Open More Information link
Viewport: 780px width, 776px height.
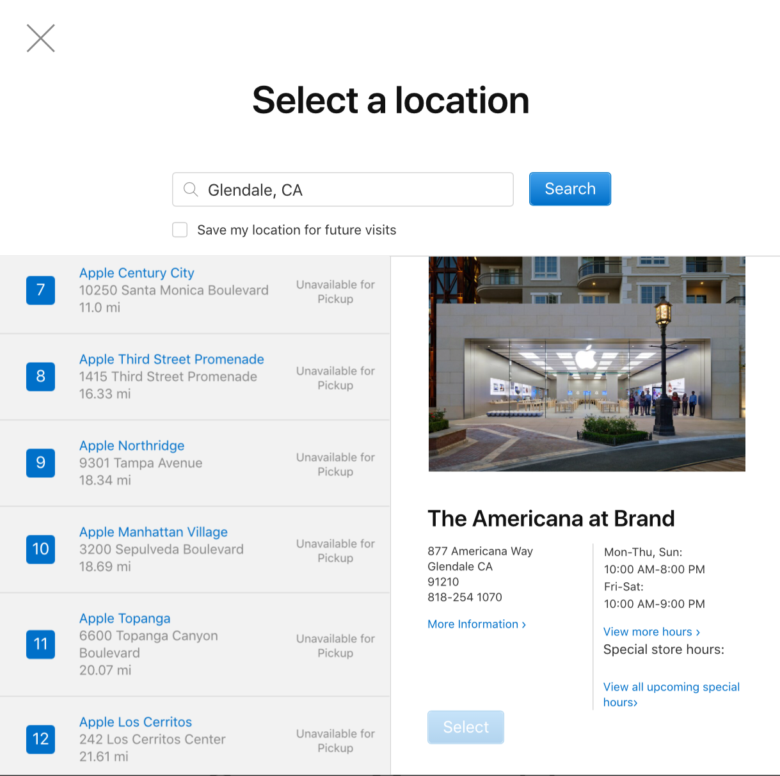477,624
